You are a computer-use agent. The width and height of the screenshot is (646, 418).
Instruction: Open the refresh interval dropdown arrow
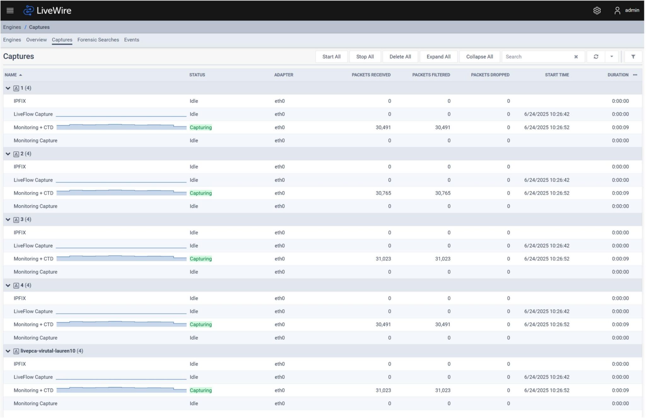coord(612,57)
